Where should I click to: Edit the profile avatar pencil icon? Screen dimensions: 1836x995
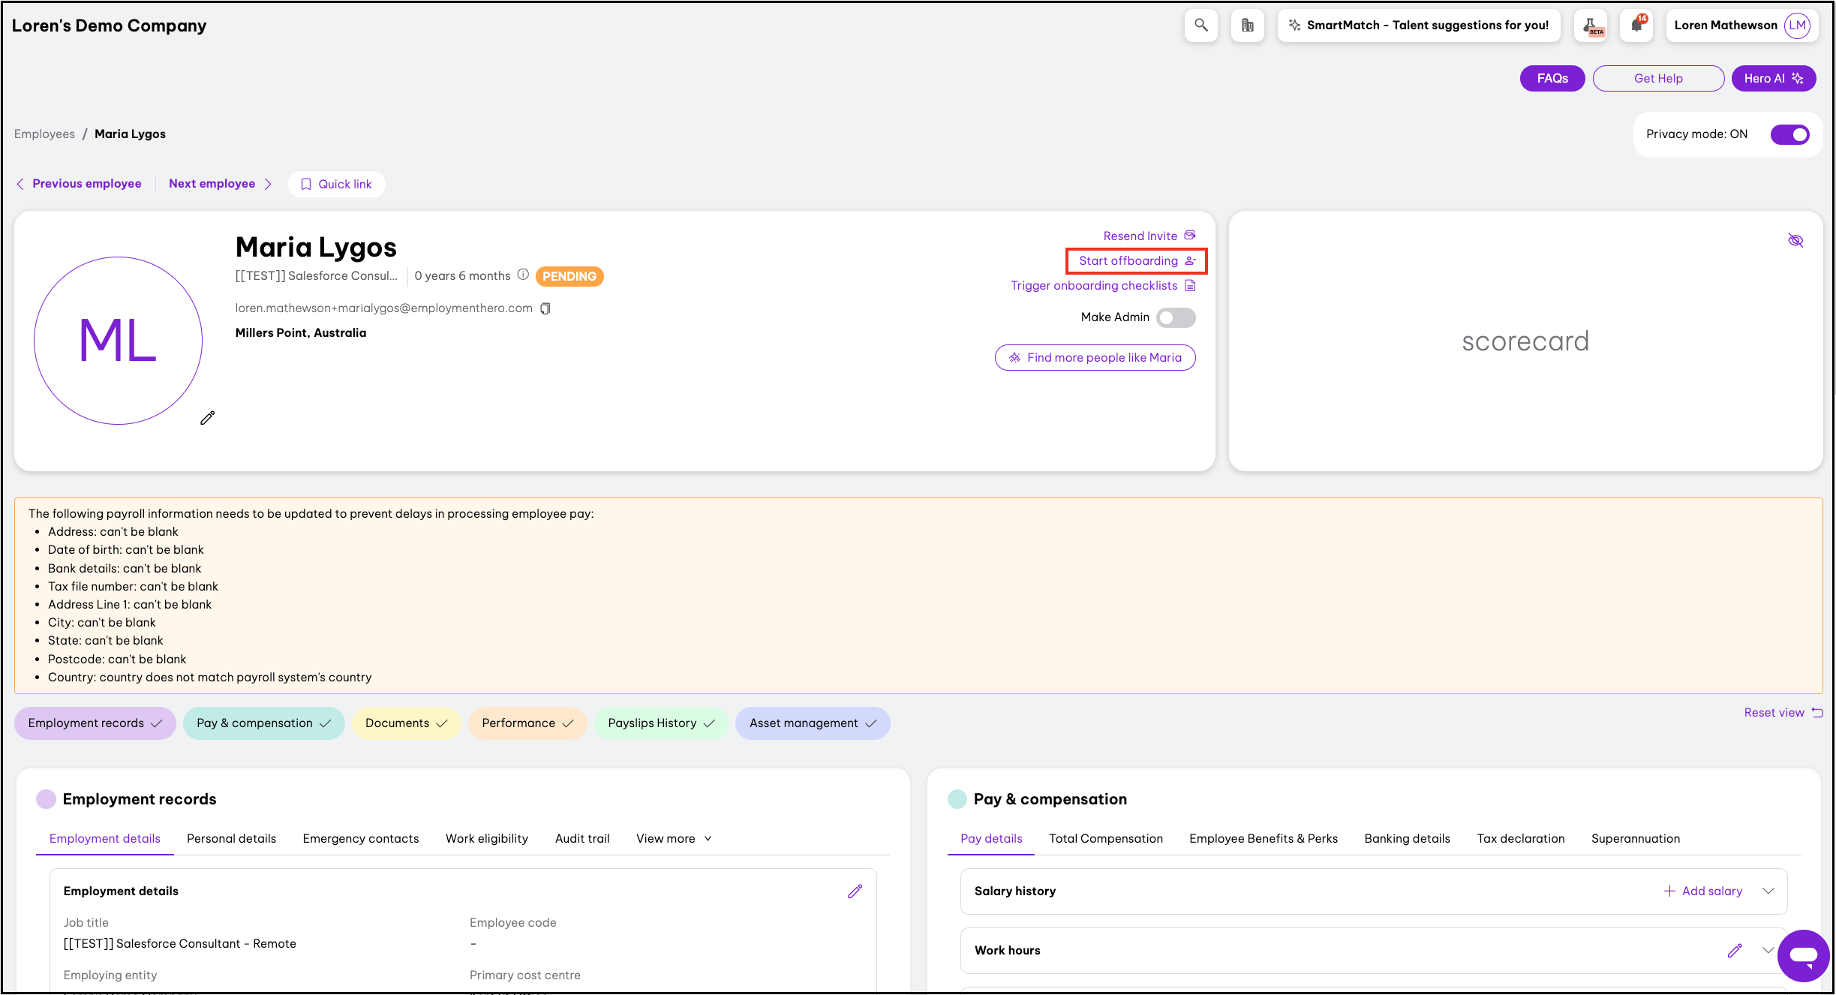tap(208, 418)
